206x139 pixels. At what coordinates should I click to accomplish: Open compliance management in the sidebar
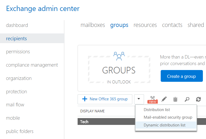click(32, 65)
